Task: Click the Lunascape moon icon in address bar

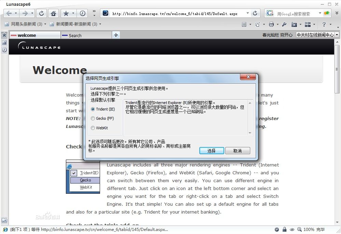Action: tap(105, 13)
